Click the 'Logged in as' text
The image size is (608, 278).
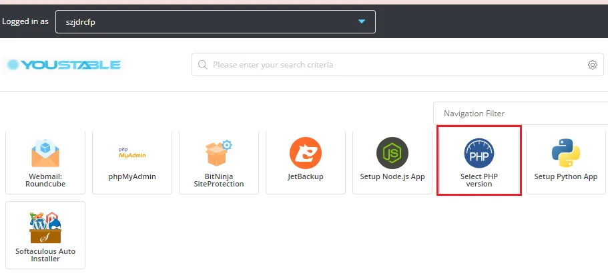25,21
